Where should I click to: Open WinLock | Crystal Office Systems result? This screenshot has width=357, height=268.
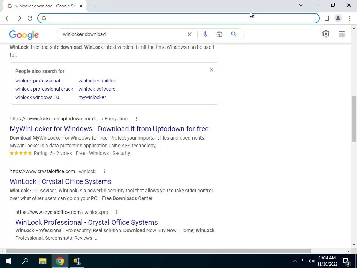coord(61,181)
